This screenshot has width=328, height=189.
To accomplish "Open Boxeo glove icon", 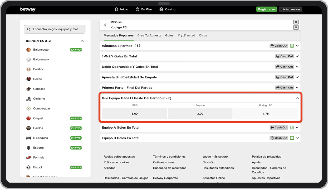I will (x=28, y=79).
